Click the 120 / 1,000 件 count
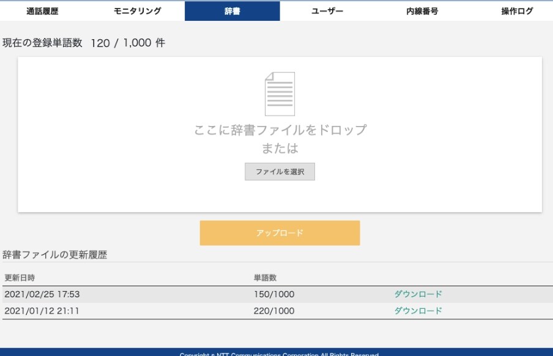 coord(128,43)
